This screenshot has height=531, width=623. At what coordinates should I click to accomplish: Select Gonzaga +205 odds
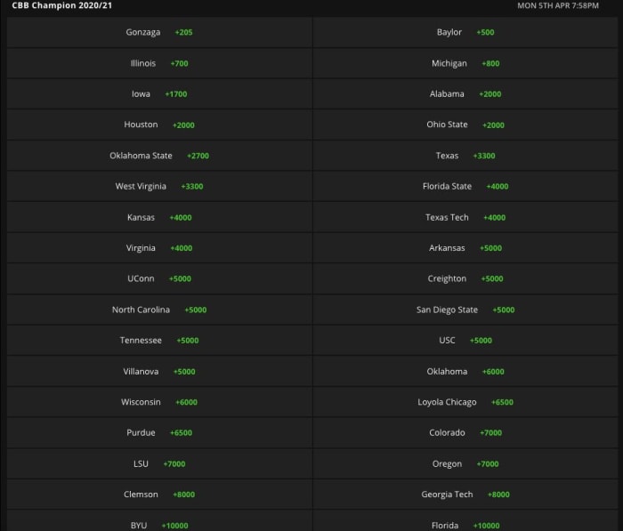tap(159, 32)
